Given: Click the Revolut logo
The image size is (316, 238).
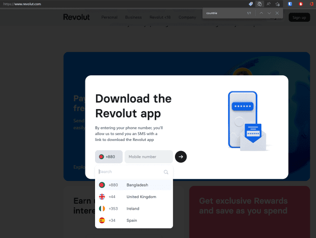Looking at the screenshot, I should pyautogui.click(x=76, y=17).
